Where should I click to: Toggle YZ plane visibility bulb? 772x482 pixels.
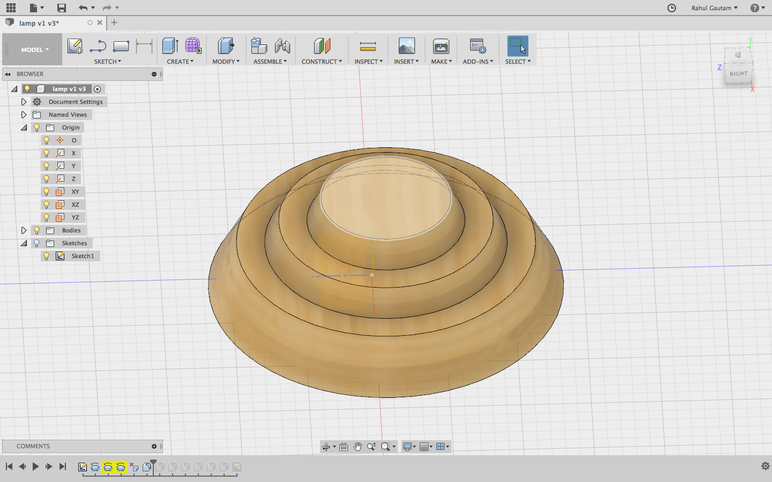pos(47,217)
